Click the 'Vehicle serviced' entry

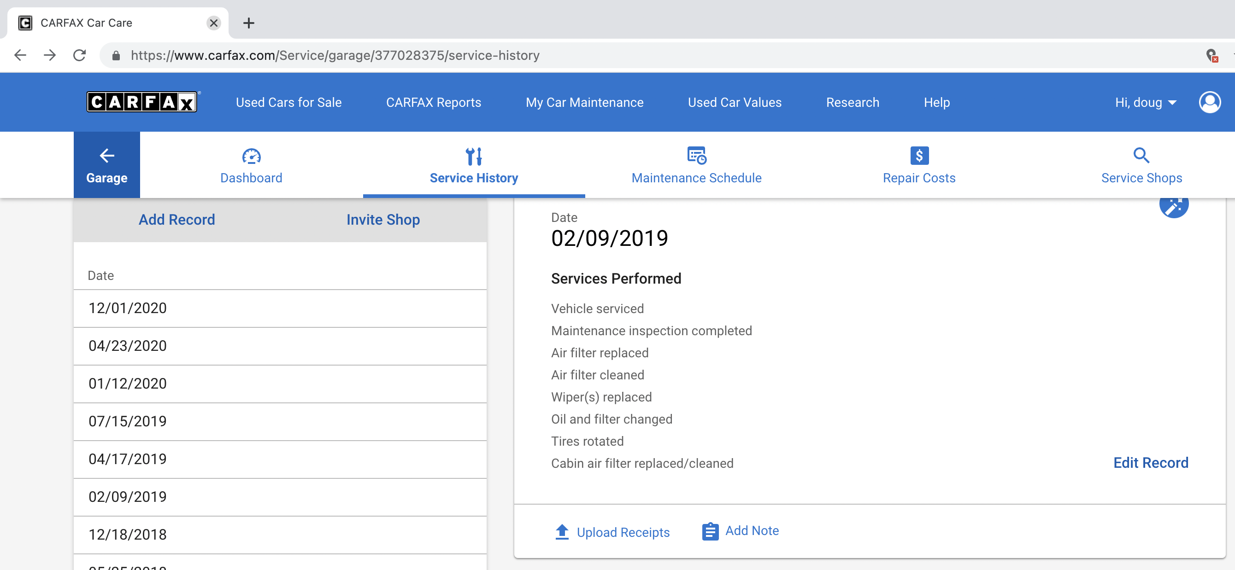tap(597, 309)
